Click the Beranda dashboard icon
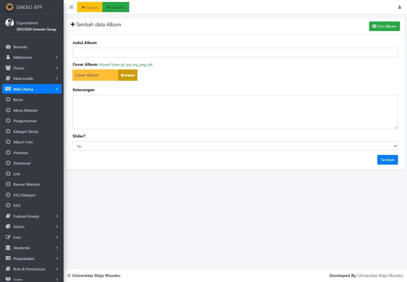 coord(8,47)
